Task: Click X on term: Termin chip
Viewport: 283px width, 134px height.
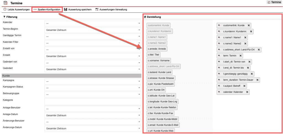Action: [x=241, y=56]
